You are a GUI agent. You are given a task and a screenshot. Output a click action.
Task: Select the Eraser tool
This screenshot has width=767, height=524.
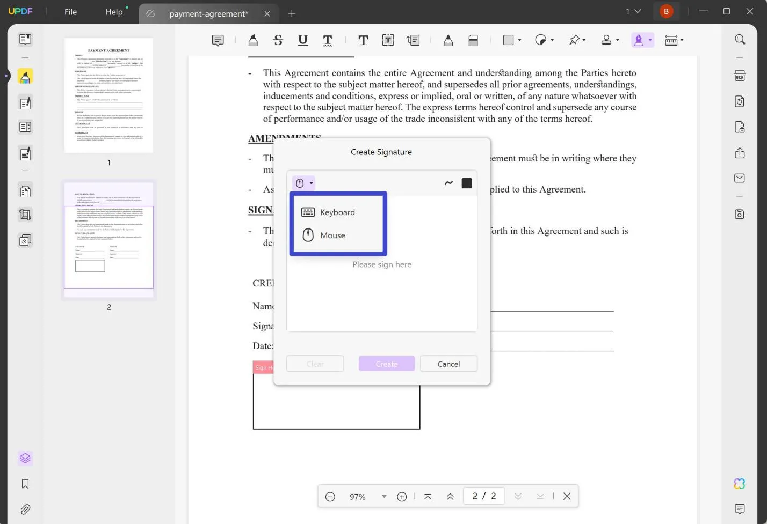click(x=473, y=40)
